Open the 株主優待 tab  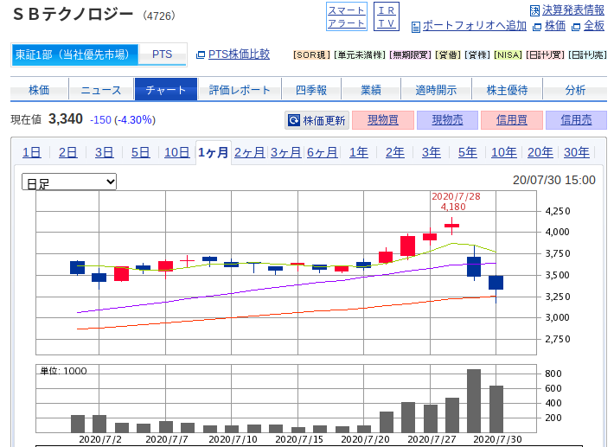click(x=507, y=90)
